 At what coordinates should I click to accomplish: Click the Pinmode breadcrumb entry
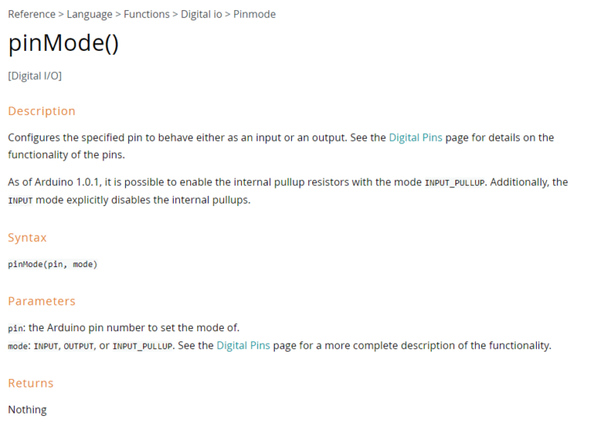pyautogui.click(x=254, y=14)
